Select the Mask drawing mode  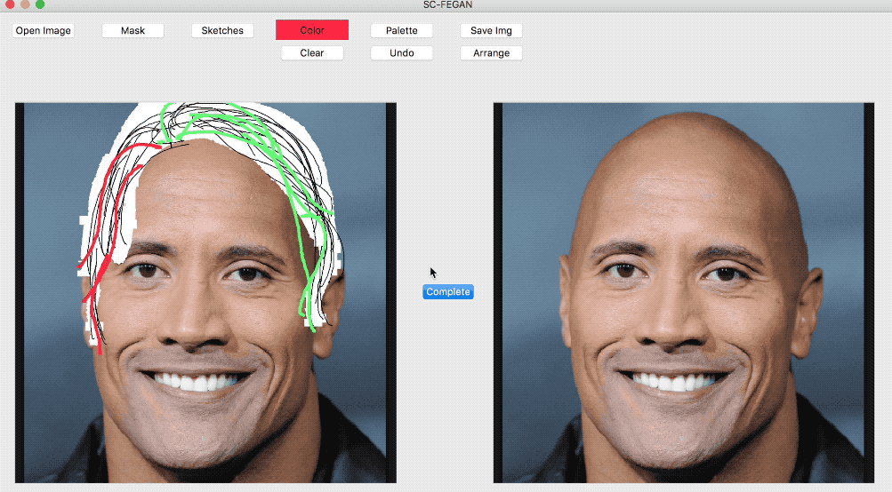click(133, 31)
